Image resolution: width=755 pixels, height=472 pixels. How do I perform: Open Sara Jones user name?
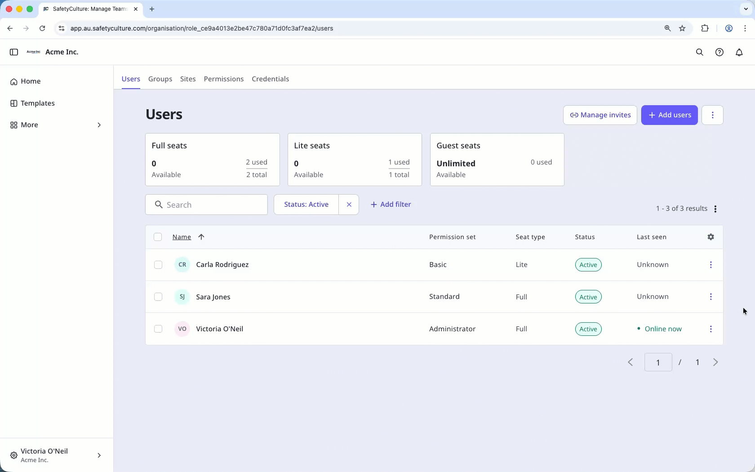(x=213, y=297)
